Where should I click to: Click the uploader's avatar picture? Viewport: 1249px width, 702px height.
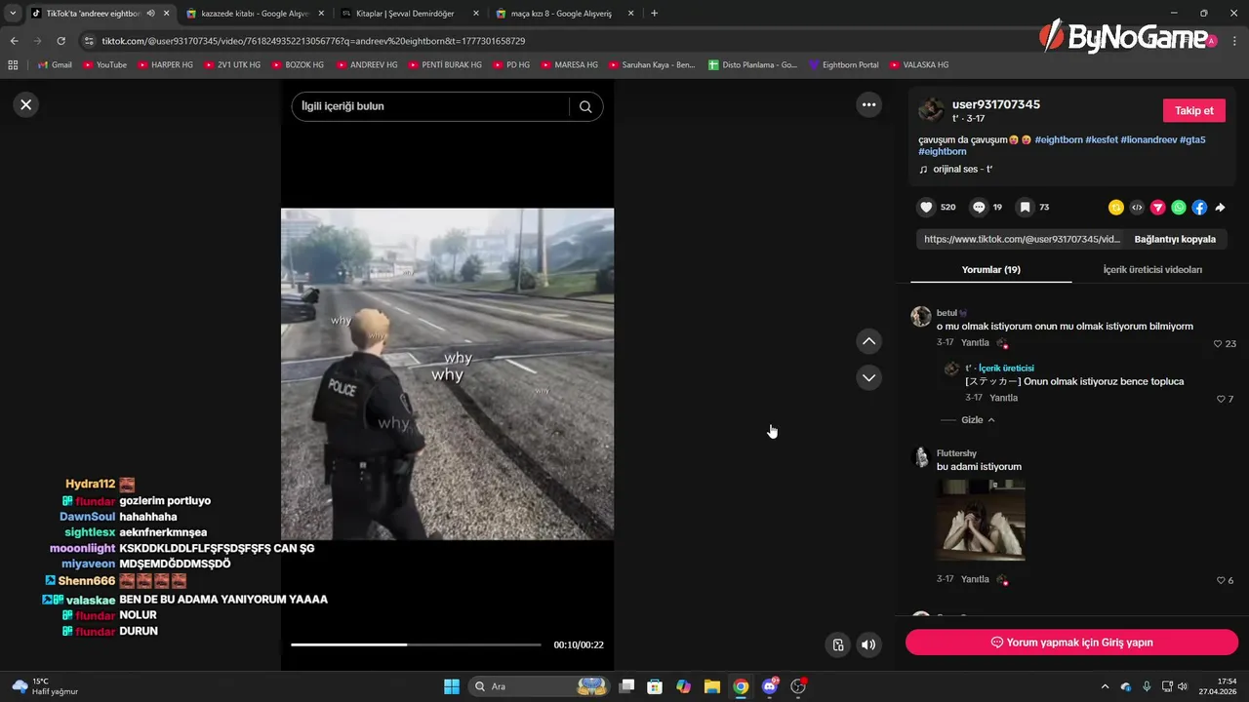coord(931,109)
